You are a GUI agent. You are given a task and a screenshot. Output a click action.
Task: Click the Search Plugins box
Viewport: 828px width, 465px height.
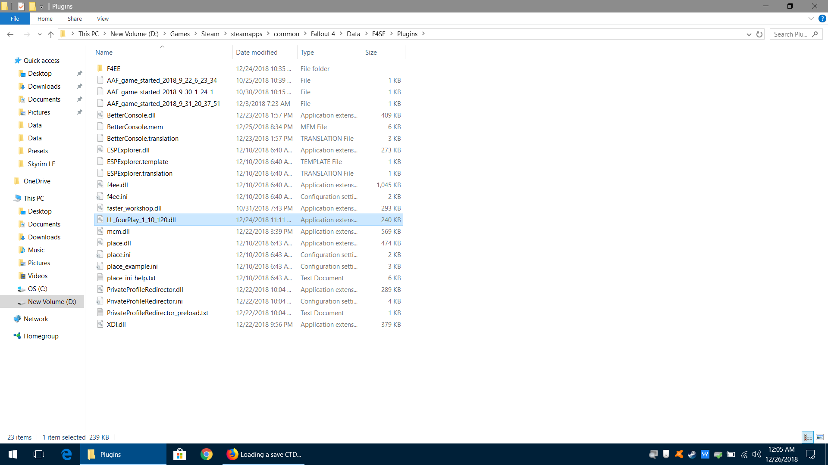point(796,34)
